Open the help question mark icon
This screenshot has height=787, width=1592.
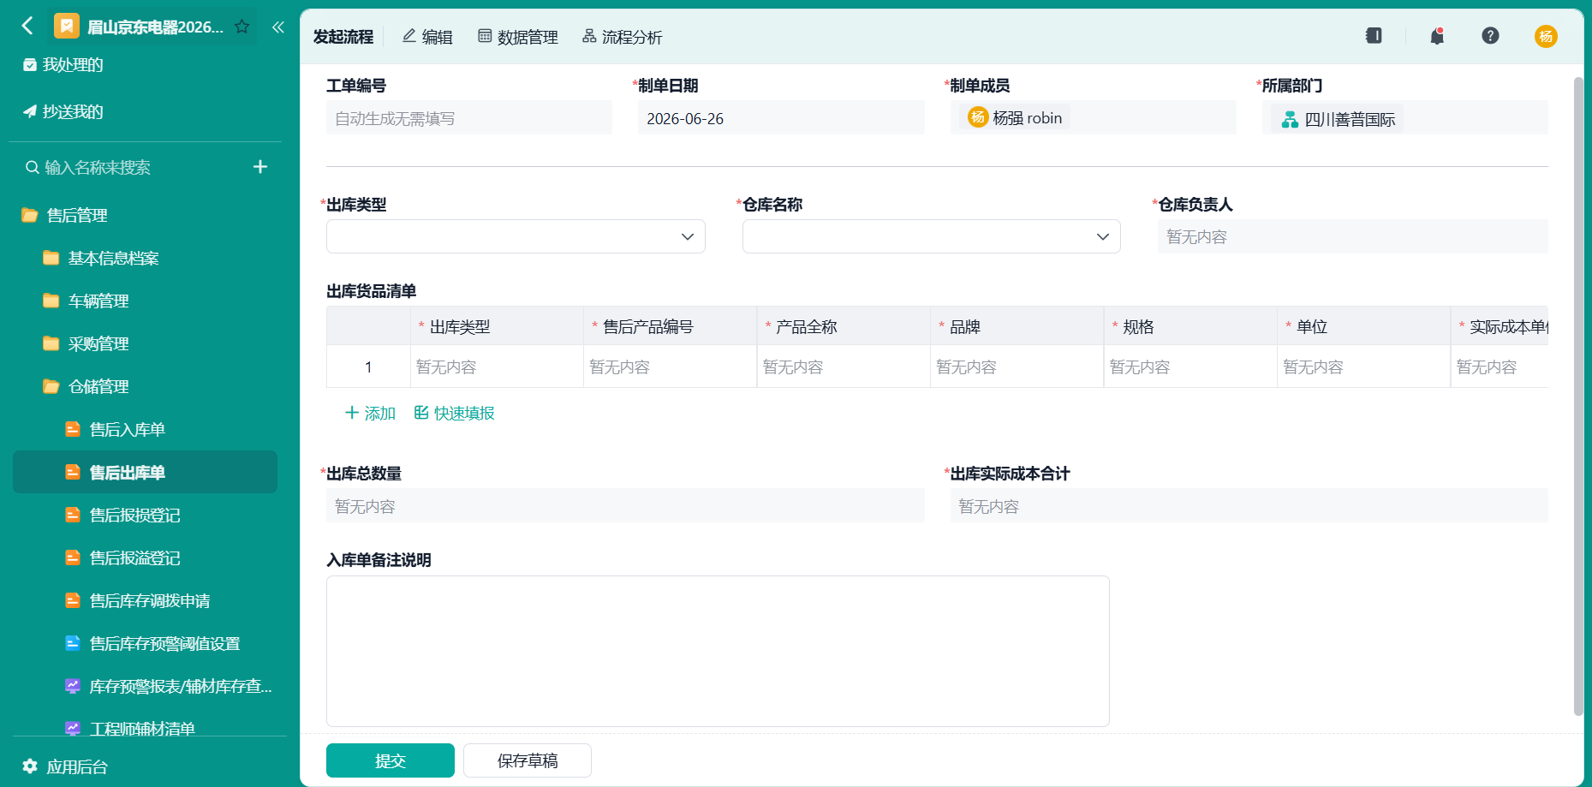pyautogui.click(x=1490, y=36)
